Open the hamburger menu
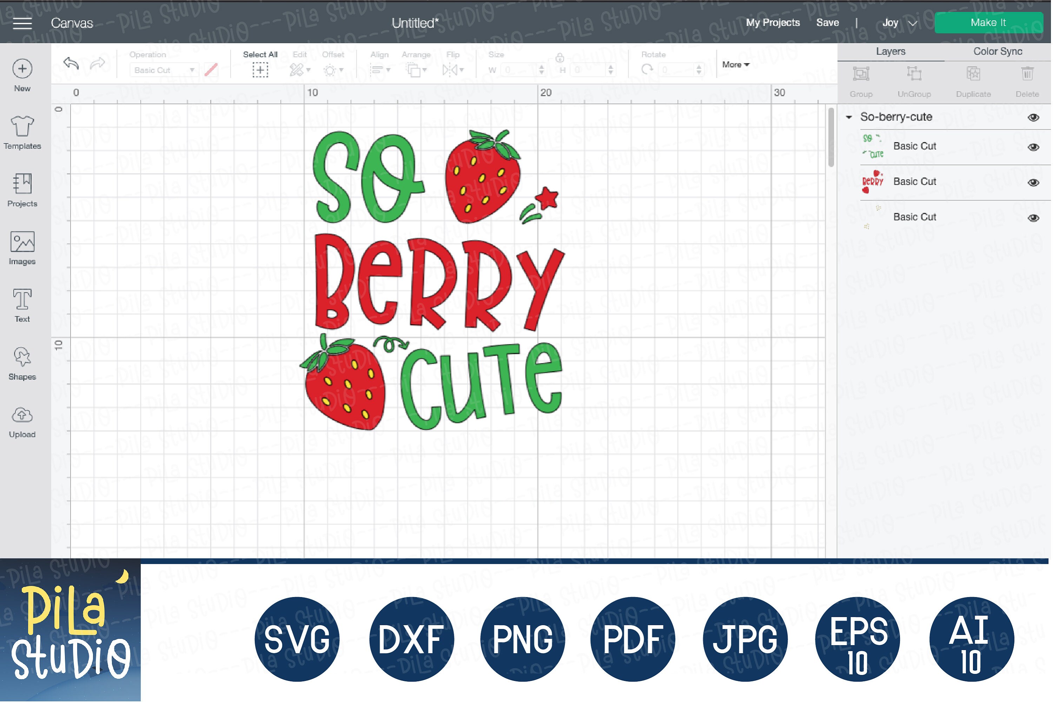1053x702 pixels. pyautogui.click(x=22, y=23)
